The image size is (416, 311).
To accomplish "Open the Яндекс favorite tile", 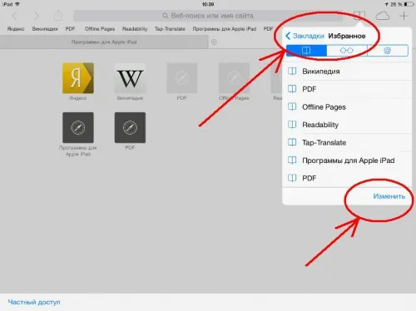I will pos(78,78).
